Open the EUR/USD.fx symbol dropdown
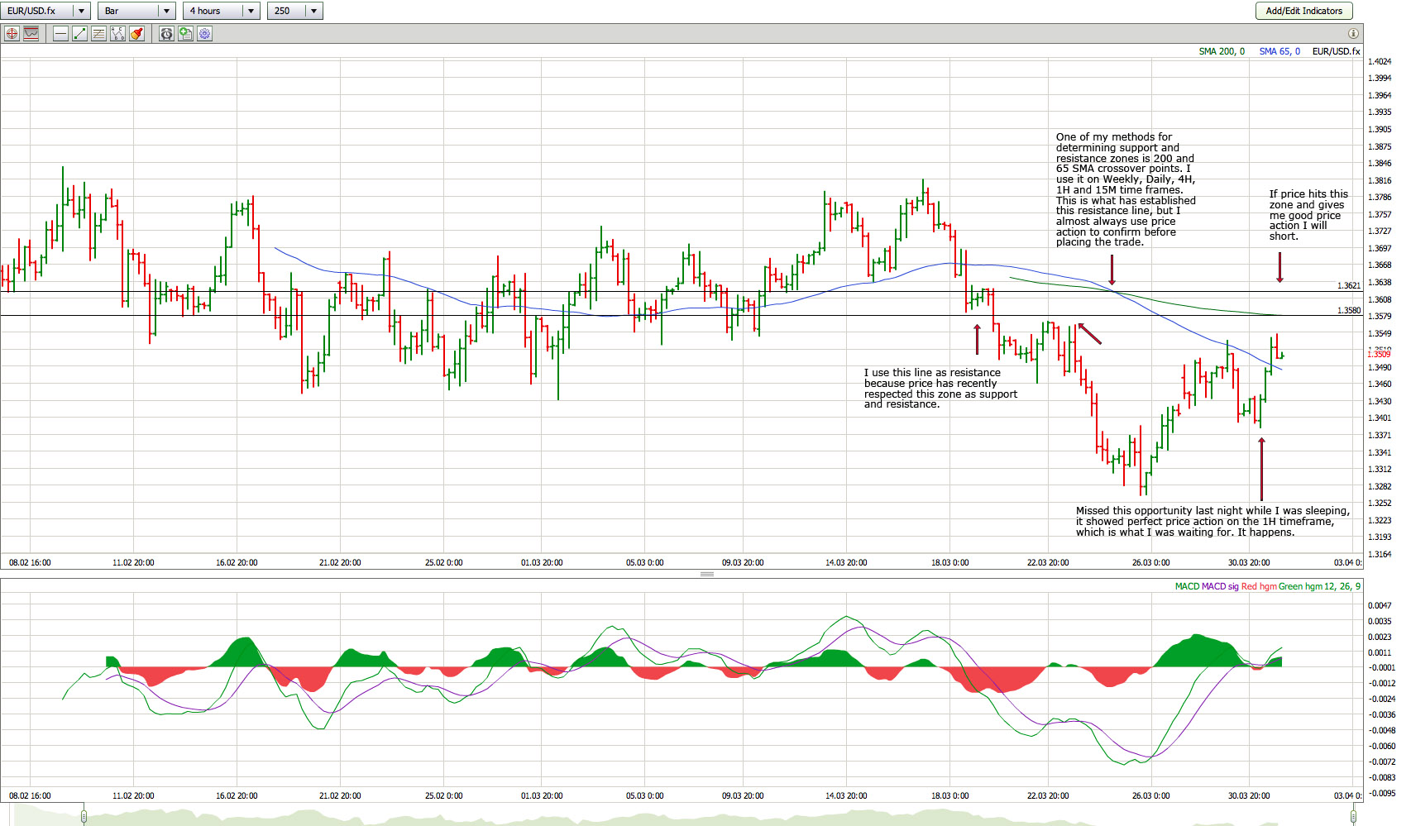 click(81, 11)
